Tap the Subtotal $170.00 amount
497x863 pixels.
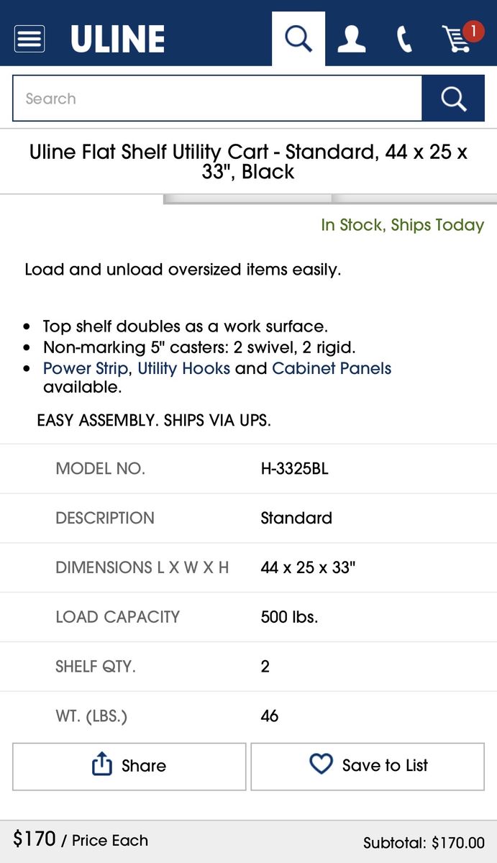click(424, 842)
